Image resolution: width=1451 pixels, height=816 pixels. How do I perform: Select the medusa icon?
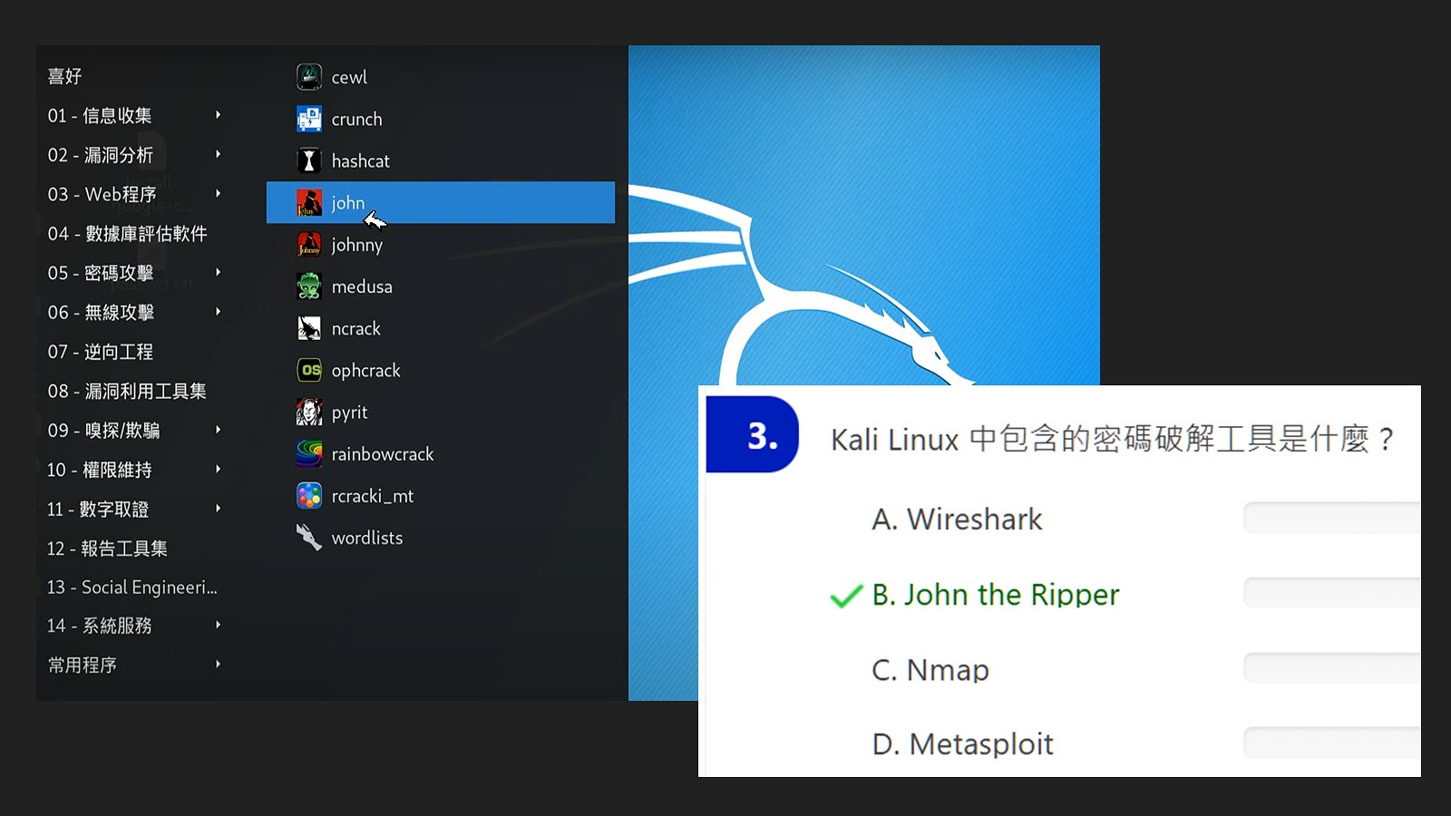click(309, 287)
